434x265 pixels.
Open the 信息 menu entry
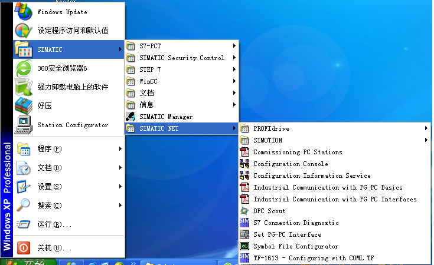[x=182, y=105]
